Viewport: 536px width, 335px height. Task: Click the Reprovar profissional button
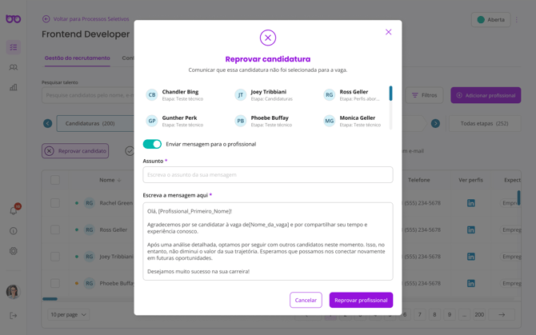click(x=361, y=300)
